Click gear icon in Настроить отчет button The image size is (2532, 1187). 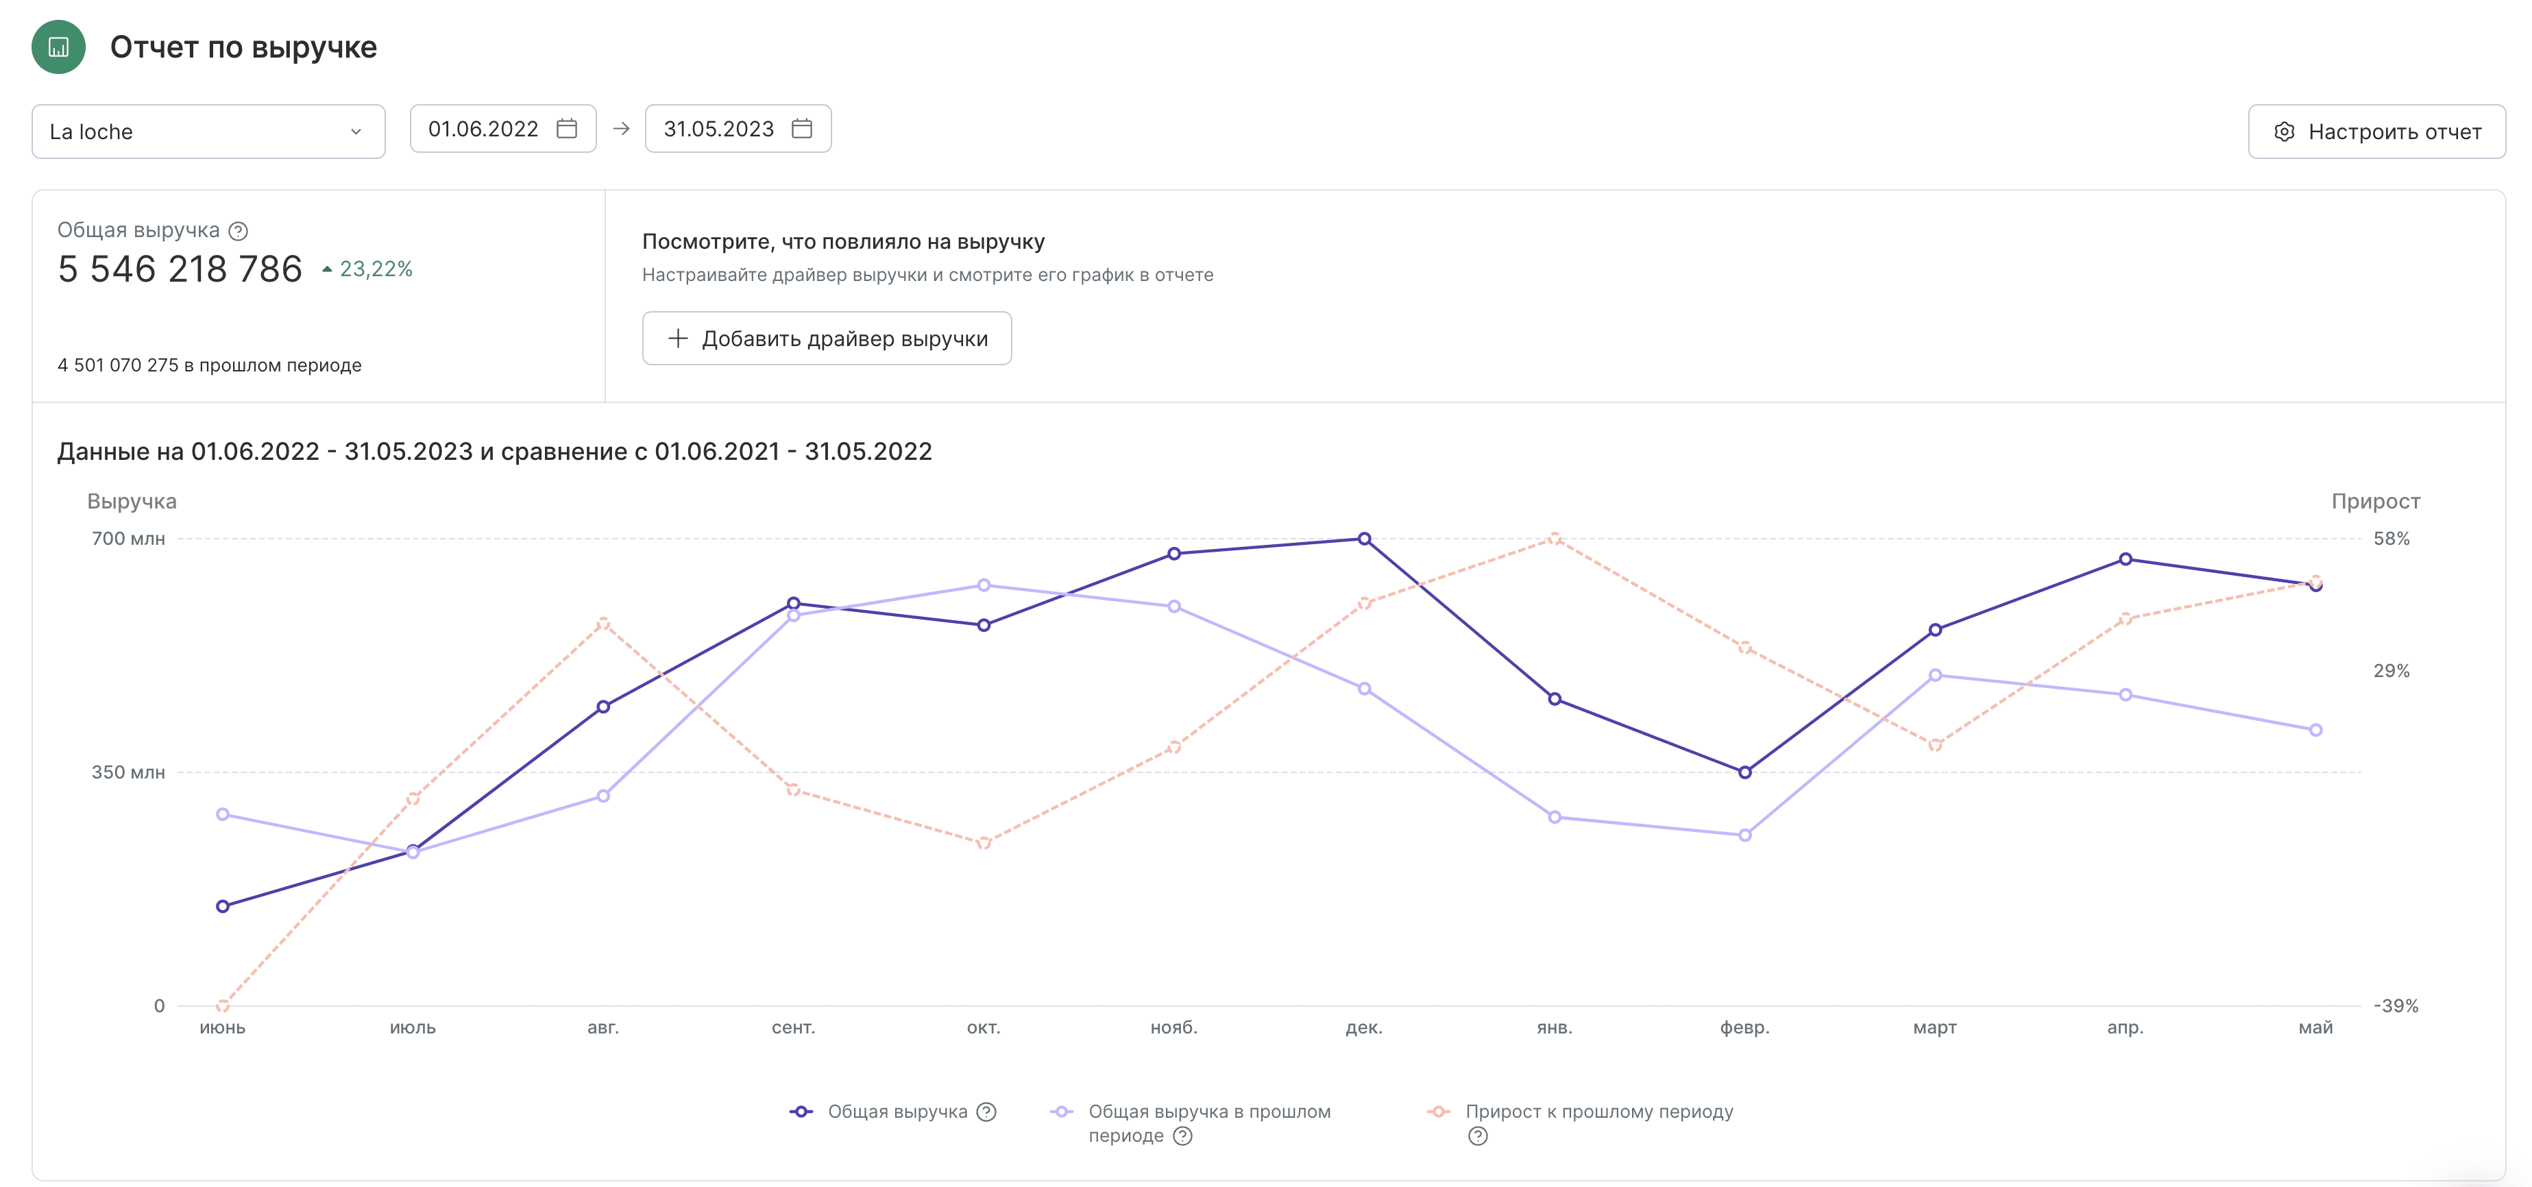tap(2285, 132)
